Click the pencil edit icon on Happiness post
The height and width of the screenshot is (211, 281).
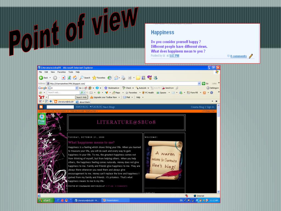251,56
